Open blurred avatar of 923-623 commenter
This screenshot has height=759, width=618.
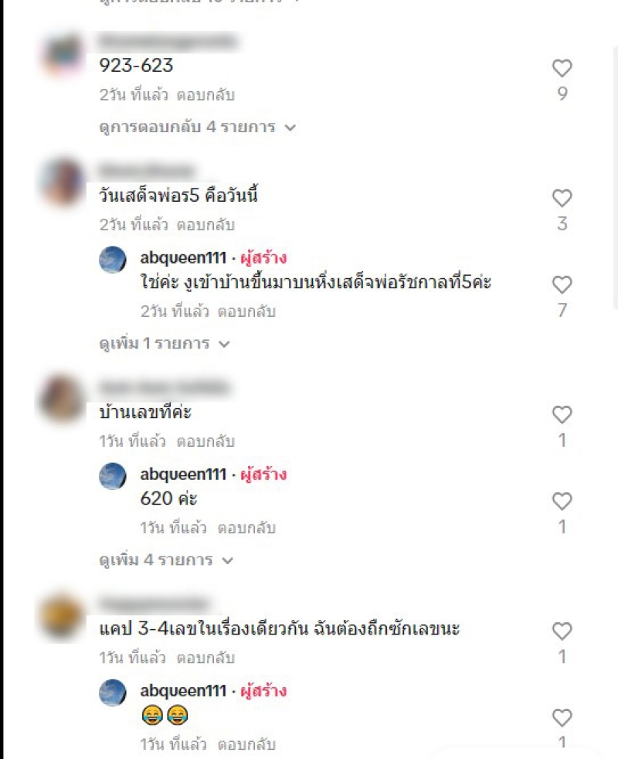click(63, 55)
